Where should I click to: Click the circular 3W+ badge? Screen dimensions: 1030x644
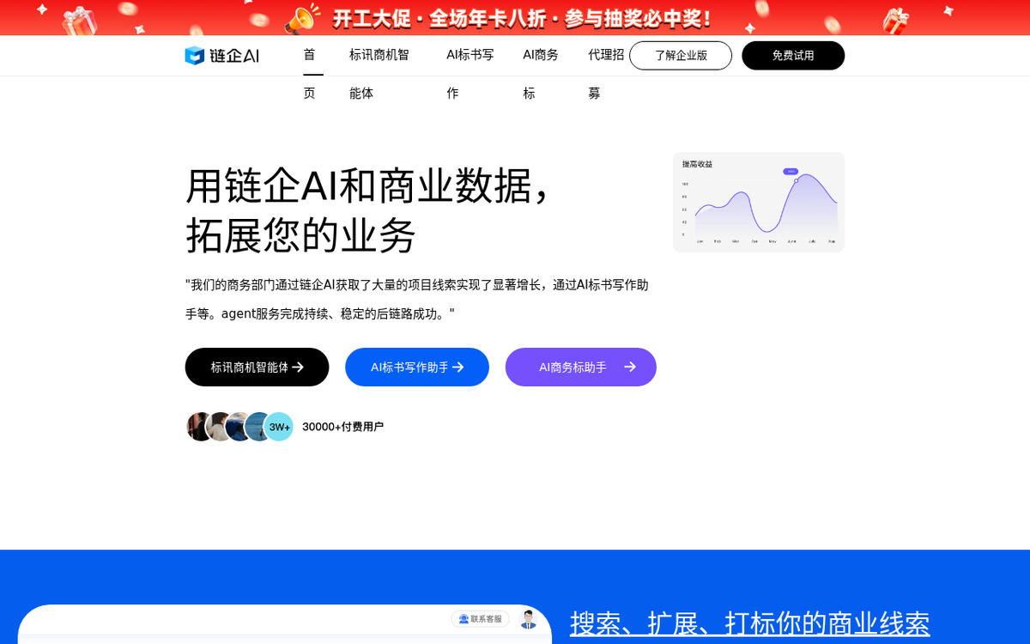click(279, 426)
